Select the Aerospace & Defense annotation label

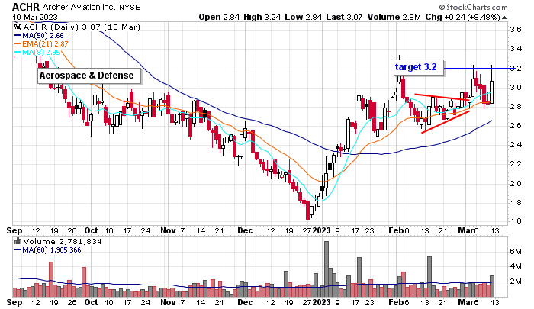(88, 76)
